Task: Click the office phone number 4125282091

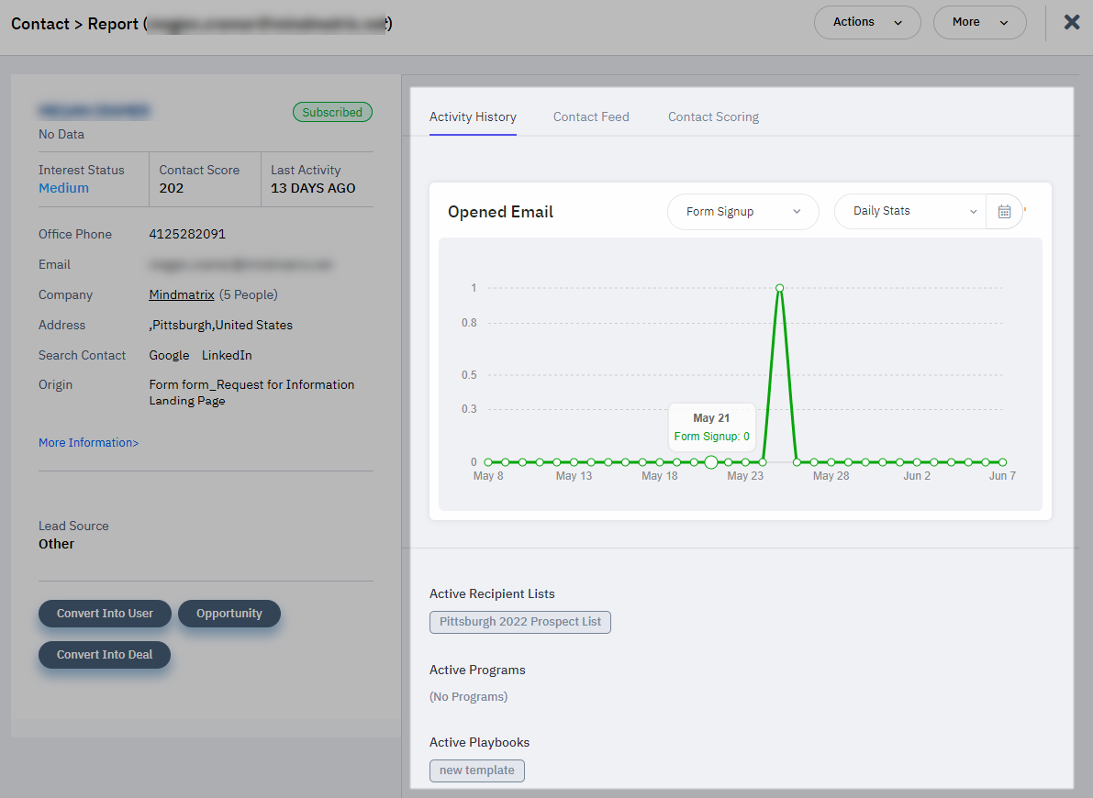Action: tap(187, 234)
